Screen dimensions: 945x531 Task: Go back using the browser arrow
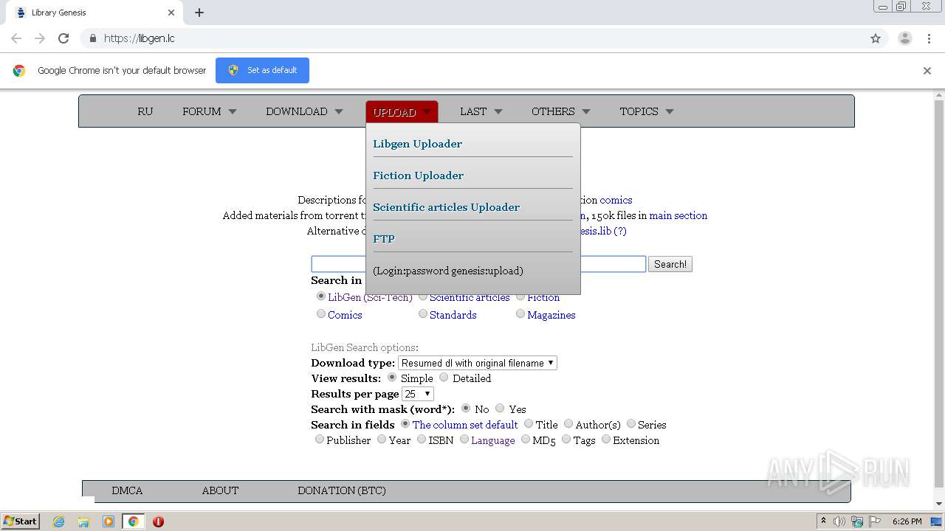(x=16, y=38)
